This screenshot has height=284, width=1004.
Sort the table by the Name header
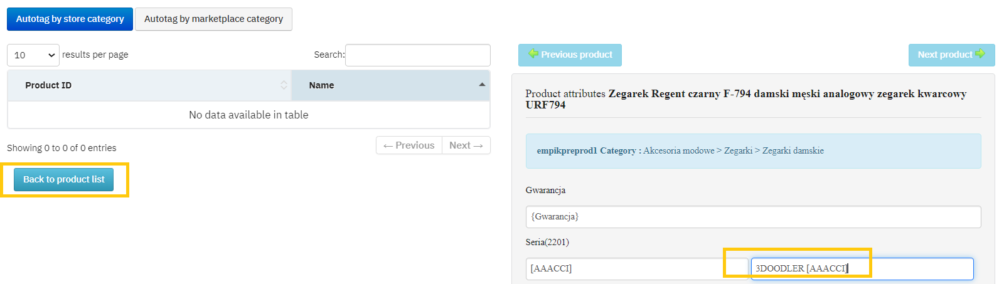(321, 85)
